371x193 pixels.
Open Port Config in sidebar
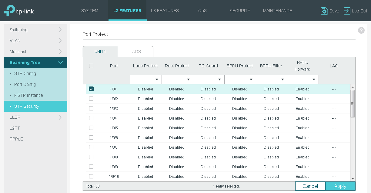[x=35, y=84]
